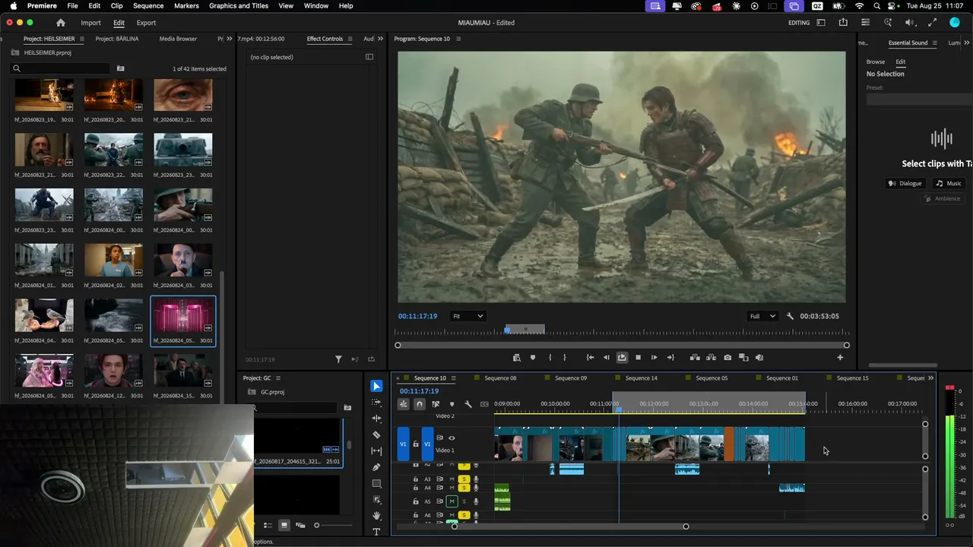Go to the Import workspace
The width and height of the screenshot is (973, 547).
(x=90, y=23)
